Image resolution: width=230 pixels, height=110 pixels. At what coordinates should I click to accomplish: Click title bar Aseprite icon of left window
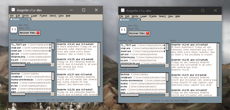point(13,10)
